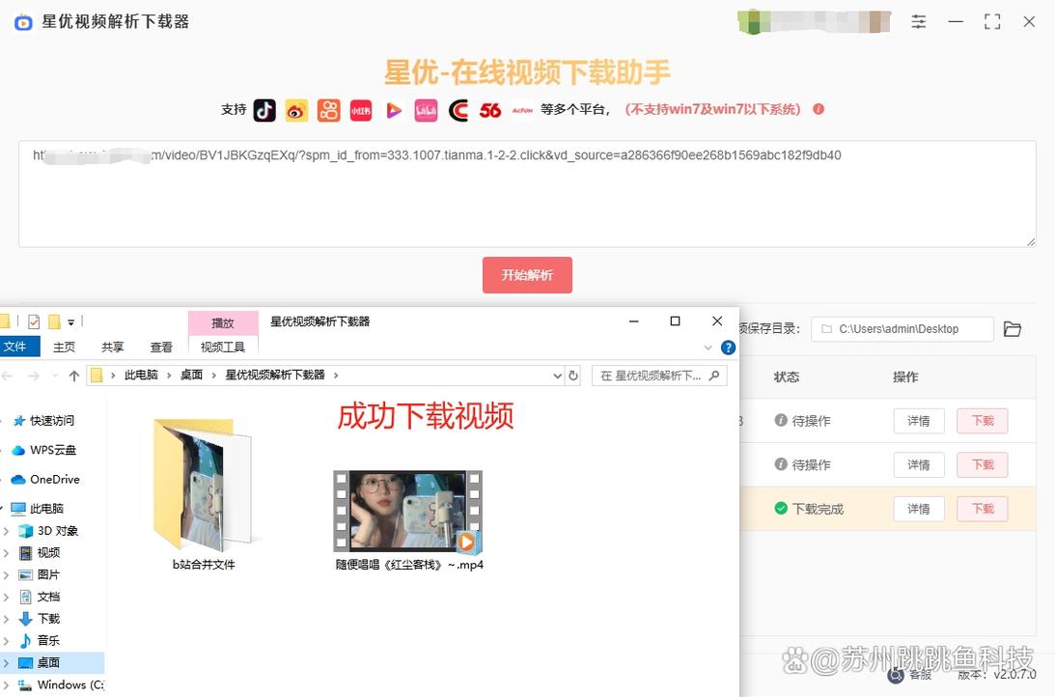Open the settings sliders icon in title bar
Image resolution: width=1055 pixels, height=697 pixels.
click(918, 21)
